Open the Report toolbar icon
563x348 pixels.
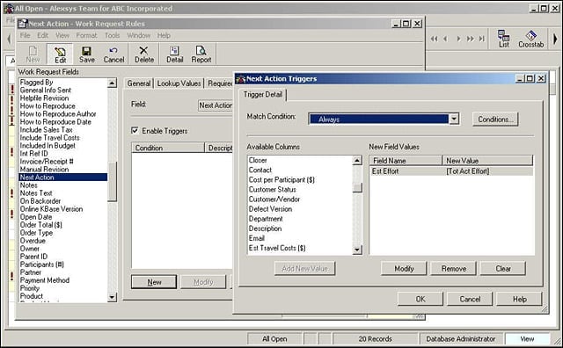tap(201, 54)
